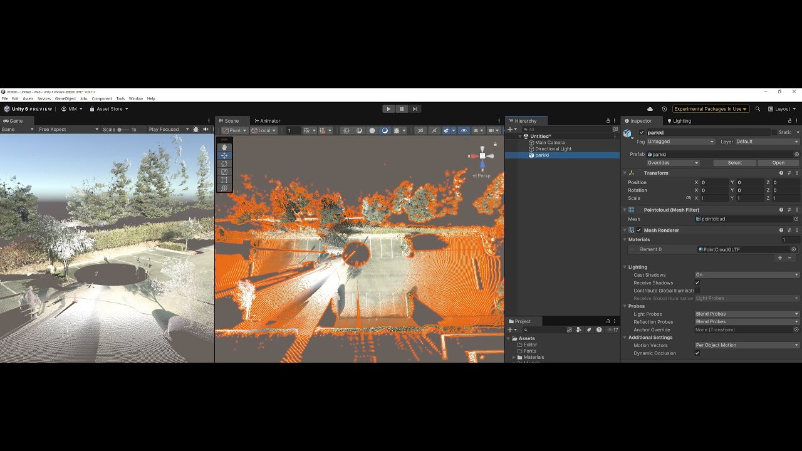Open the Tag dropdown set to Untagged
The image size is (802, 451).
point(681,142)
